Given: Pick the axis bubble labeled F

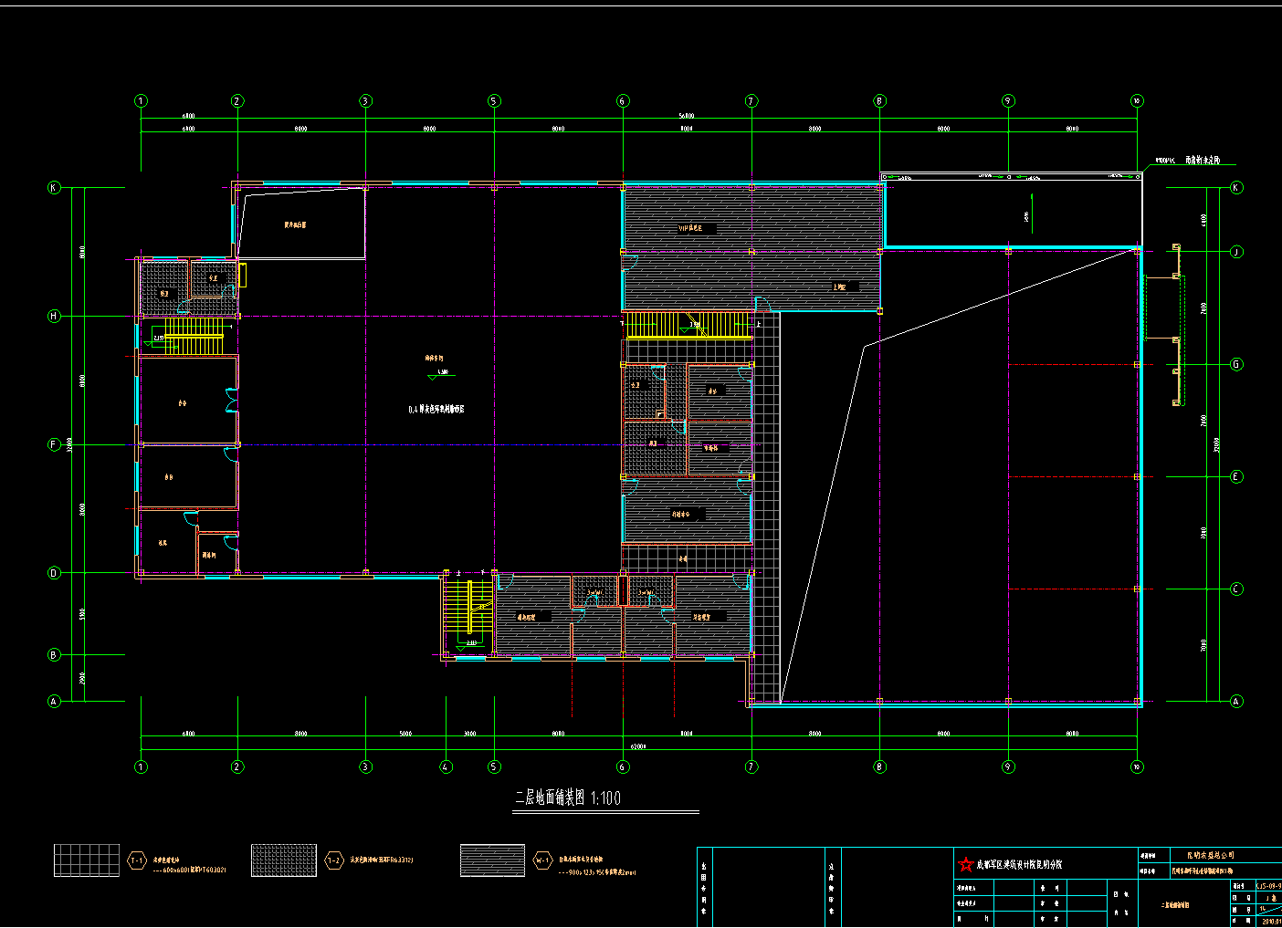Looking at the screenshot, I should (x=54, y=444).
